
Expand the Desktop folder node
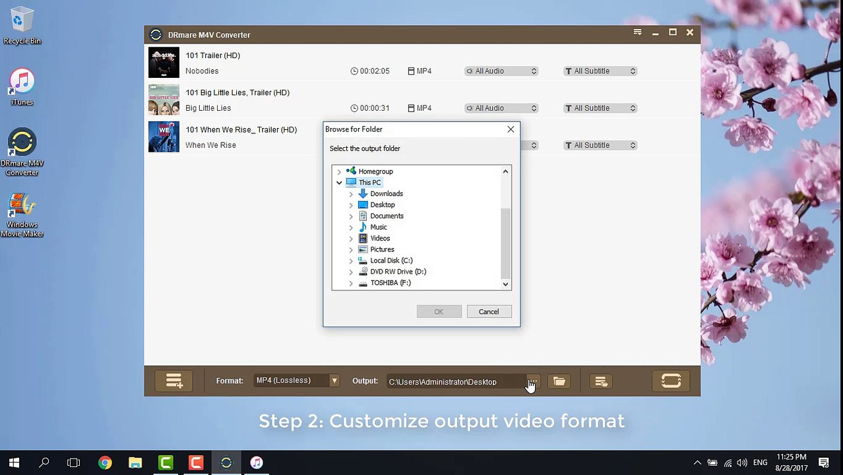(351, 205)
